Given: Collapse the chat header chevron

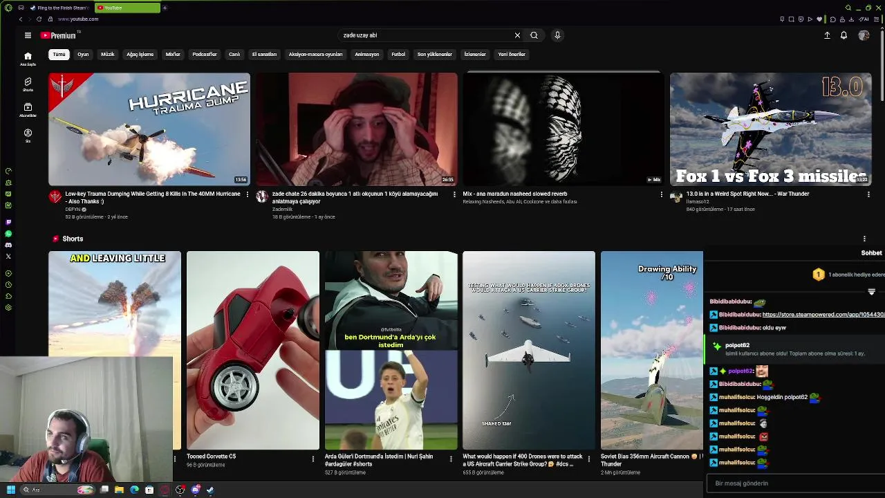Looking at the screenshot, I should [x=871, y=292].
